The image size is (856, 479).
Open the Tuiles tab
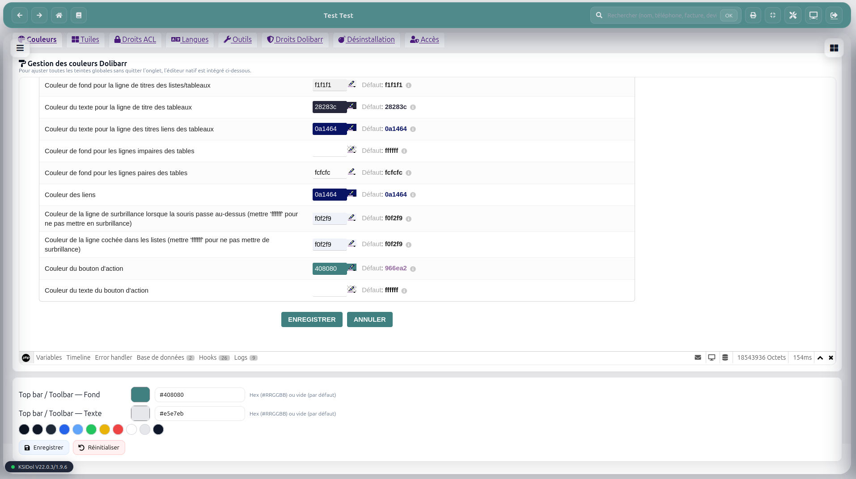(x=85, y=40)
